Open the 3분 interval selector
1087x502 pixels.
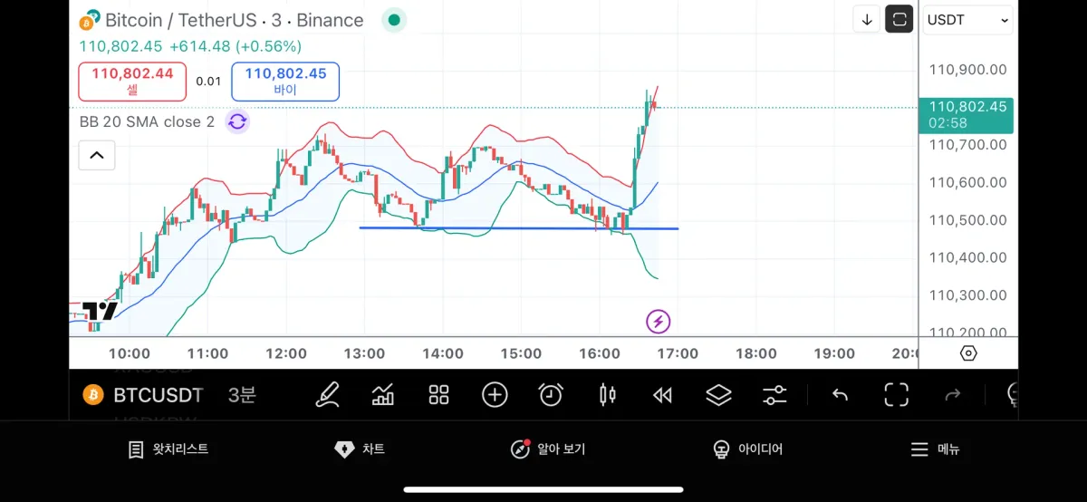coord(242,395)
